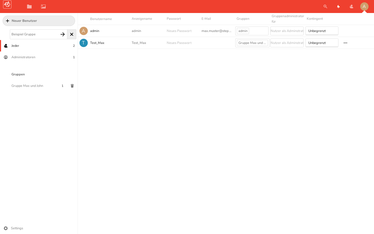Cancel group creation with the X icon
This screenshot has height=234, width=374.
point(72,34)
